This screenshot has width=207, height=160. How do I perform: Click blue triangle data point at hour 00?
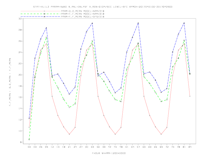[x=29, y=118]
